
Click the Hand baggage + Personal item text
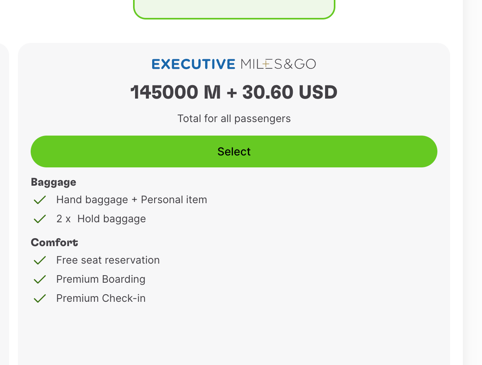pos(131,200)
